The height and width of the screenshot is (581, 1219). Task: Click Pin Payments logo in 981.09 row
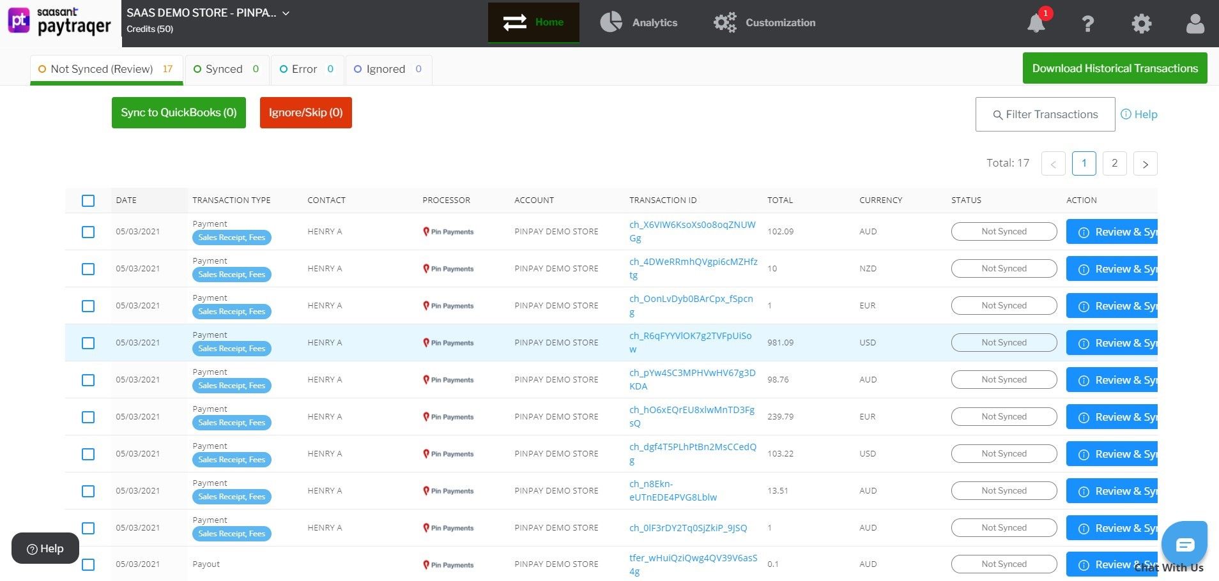(x=448, y=343)
